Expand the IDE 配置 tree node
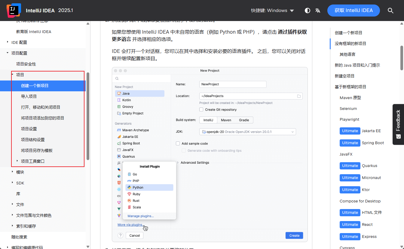 pyautogui.click(x=8, y=42)
